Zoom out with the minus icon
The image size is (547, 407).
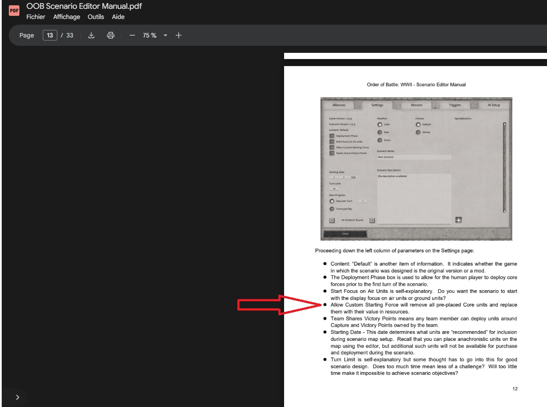pos(132,35)
